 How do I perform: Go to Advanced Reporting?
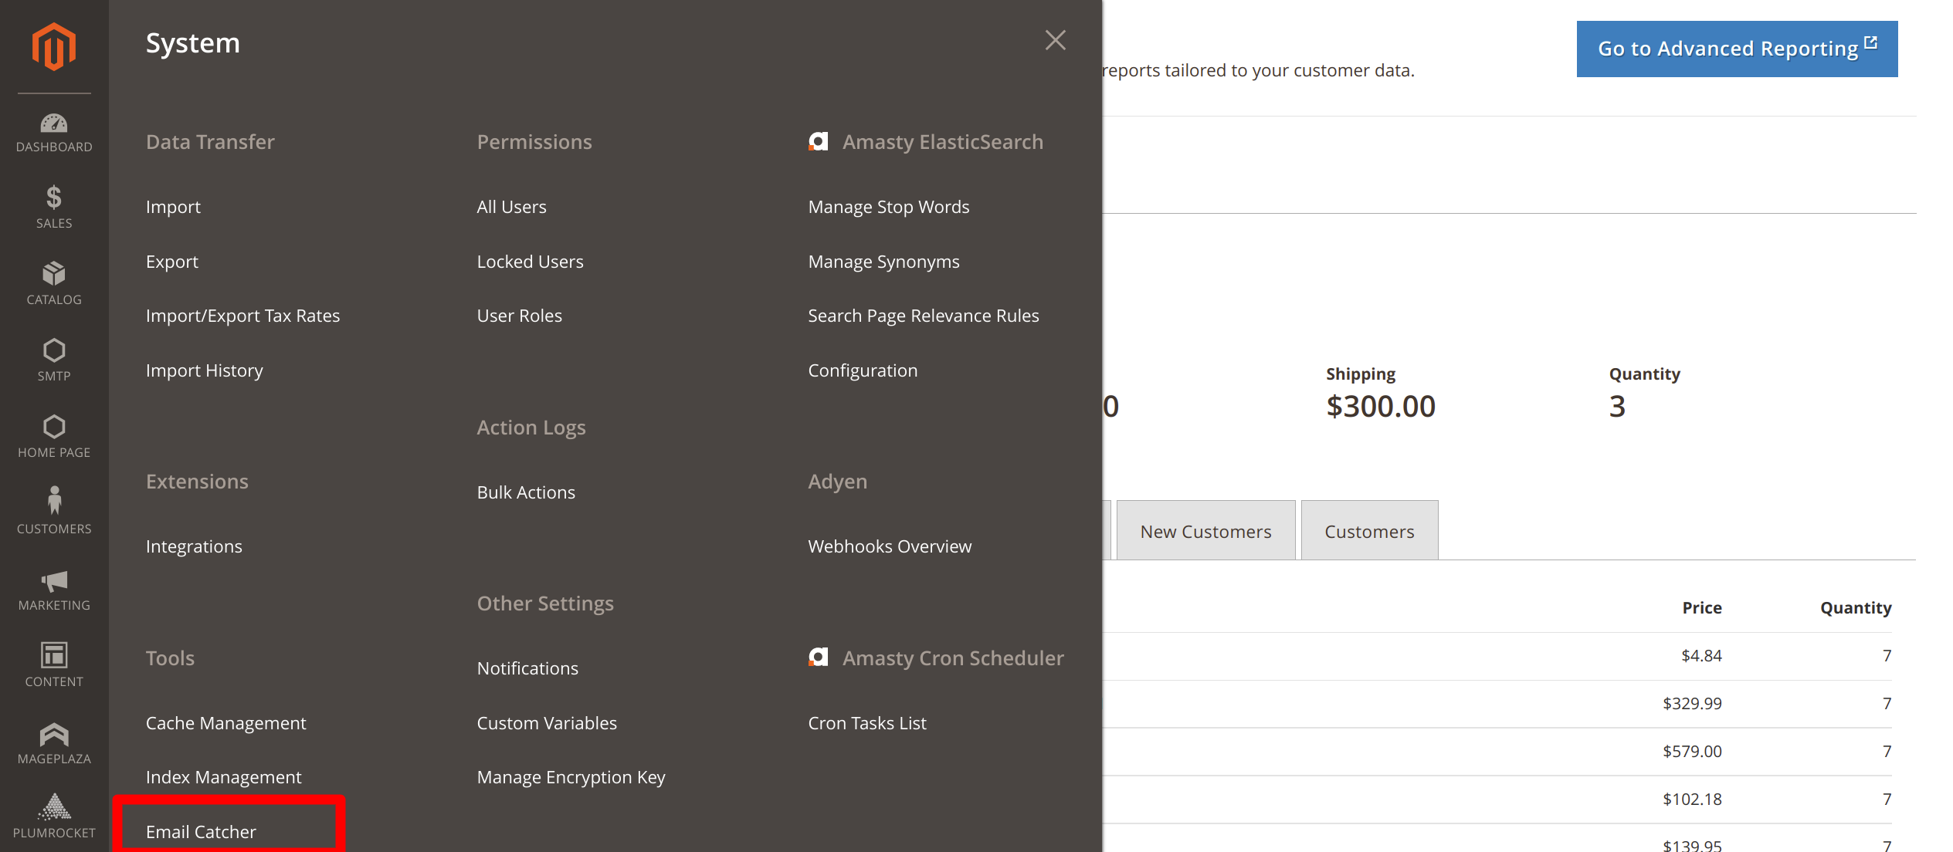click(1735, 48)
